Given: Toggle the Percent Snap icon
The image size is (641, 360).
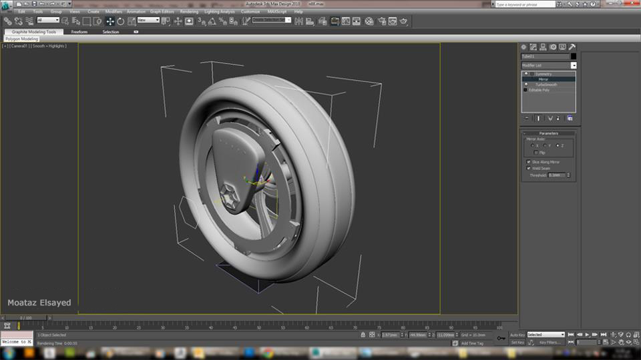Looking at the screenshot, I should (x=223, y=21).
